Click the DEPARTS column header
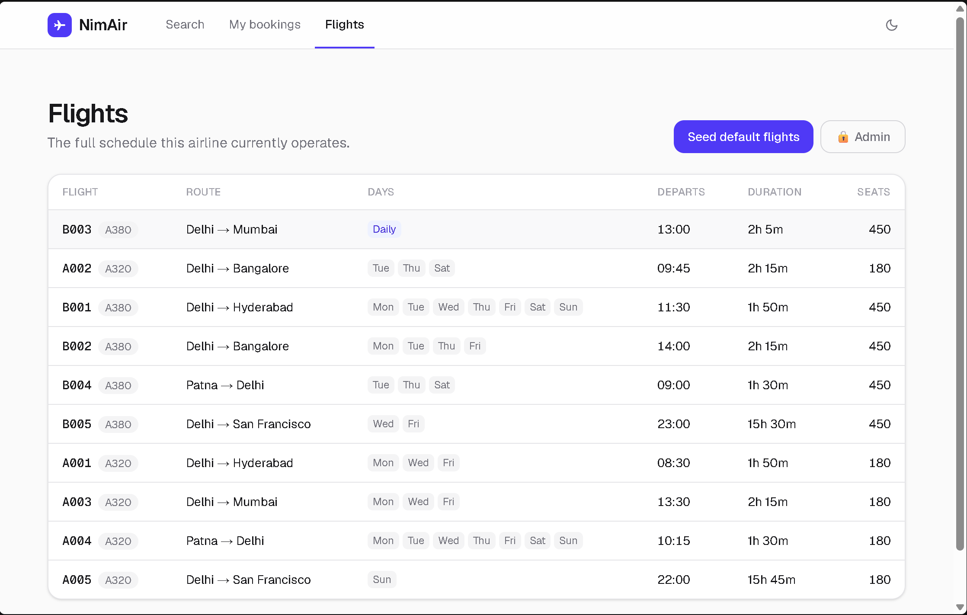The width and height of the screenshot is (967, 615). click(x=681, y=192)
